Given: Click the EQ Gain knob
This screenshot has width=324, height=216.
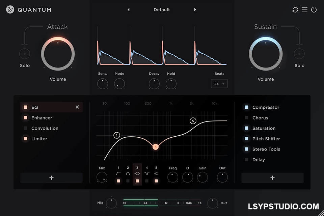Looking at the screenshot, I should click(202, 177).
